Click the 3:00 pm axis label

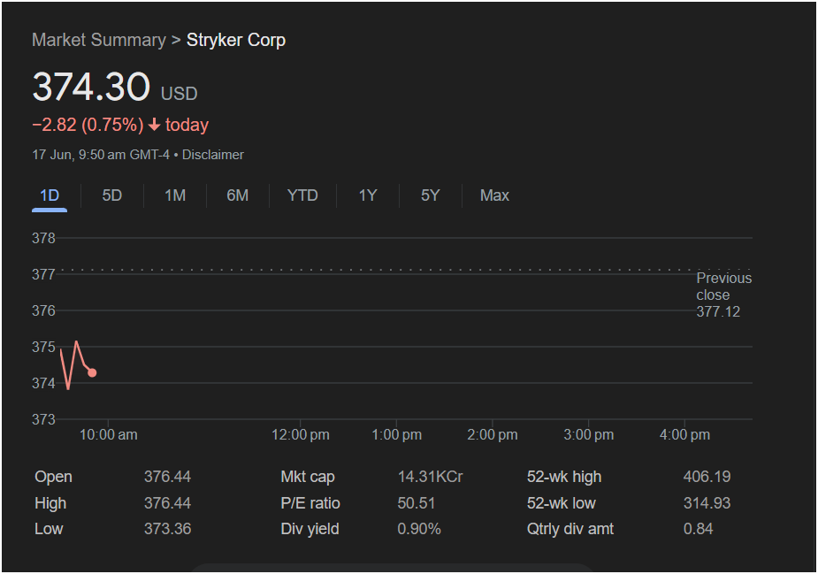(588, 434)
